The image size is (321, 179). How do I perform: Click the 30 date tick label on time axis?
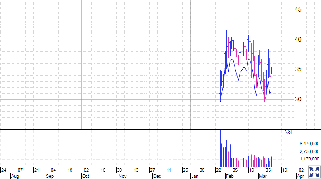(x=119, y=170)
